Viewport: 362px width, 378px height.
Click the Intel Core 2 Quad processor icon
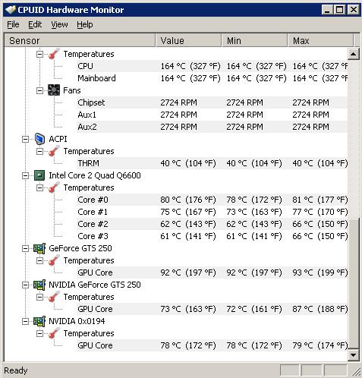[x=39, y=175]
